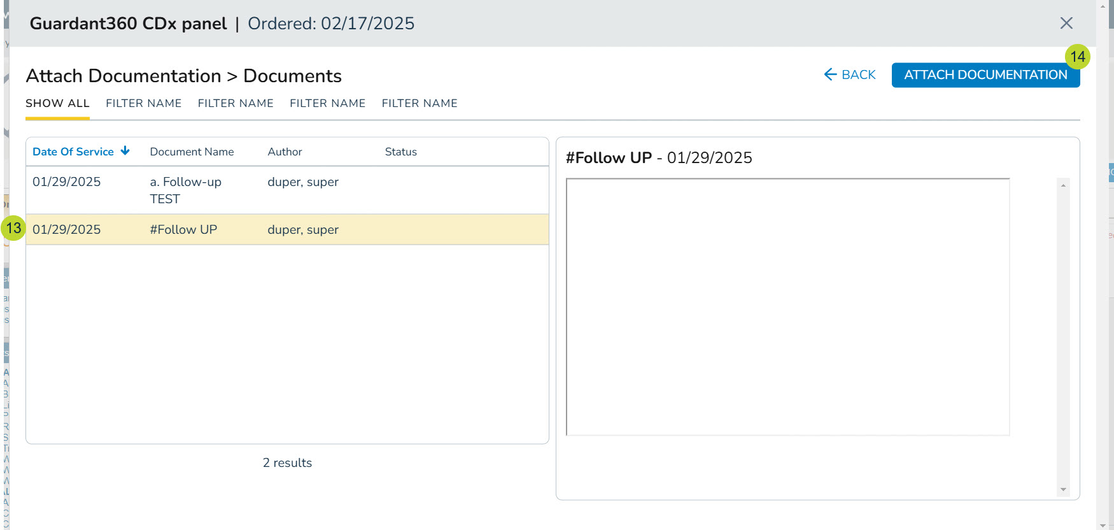Select the first FILTER NAME tab
Viewport: 1114px width, 530px height.
pyautogui.click(x=143, y=103)
